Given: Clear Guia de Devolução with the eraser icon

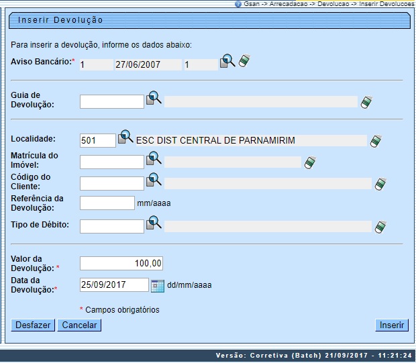Looking at the screenshot, I should (366, 102).
